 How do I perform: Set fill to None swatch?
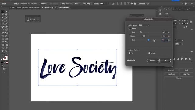click(7, 62)
